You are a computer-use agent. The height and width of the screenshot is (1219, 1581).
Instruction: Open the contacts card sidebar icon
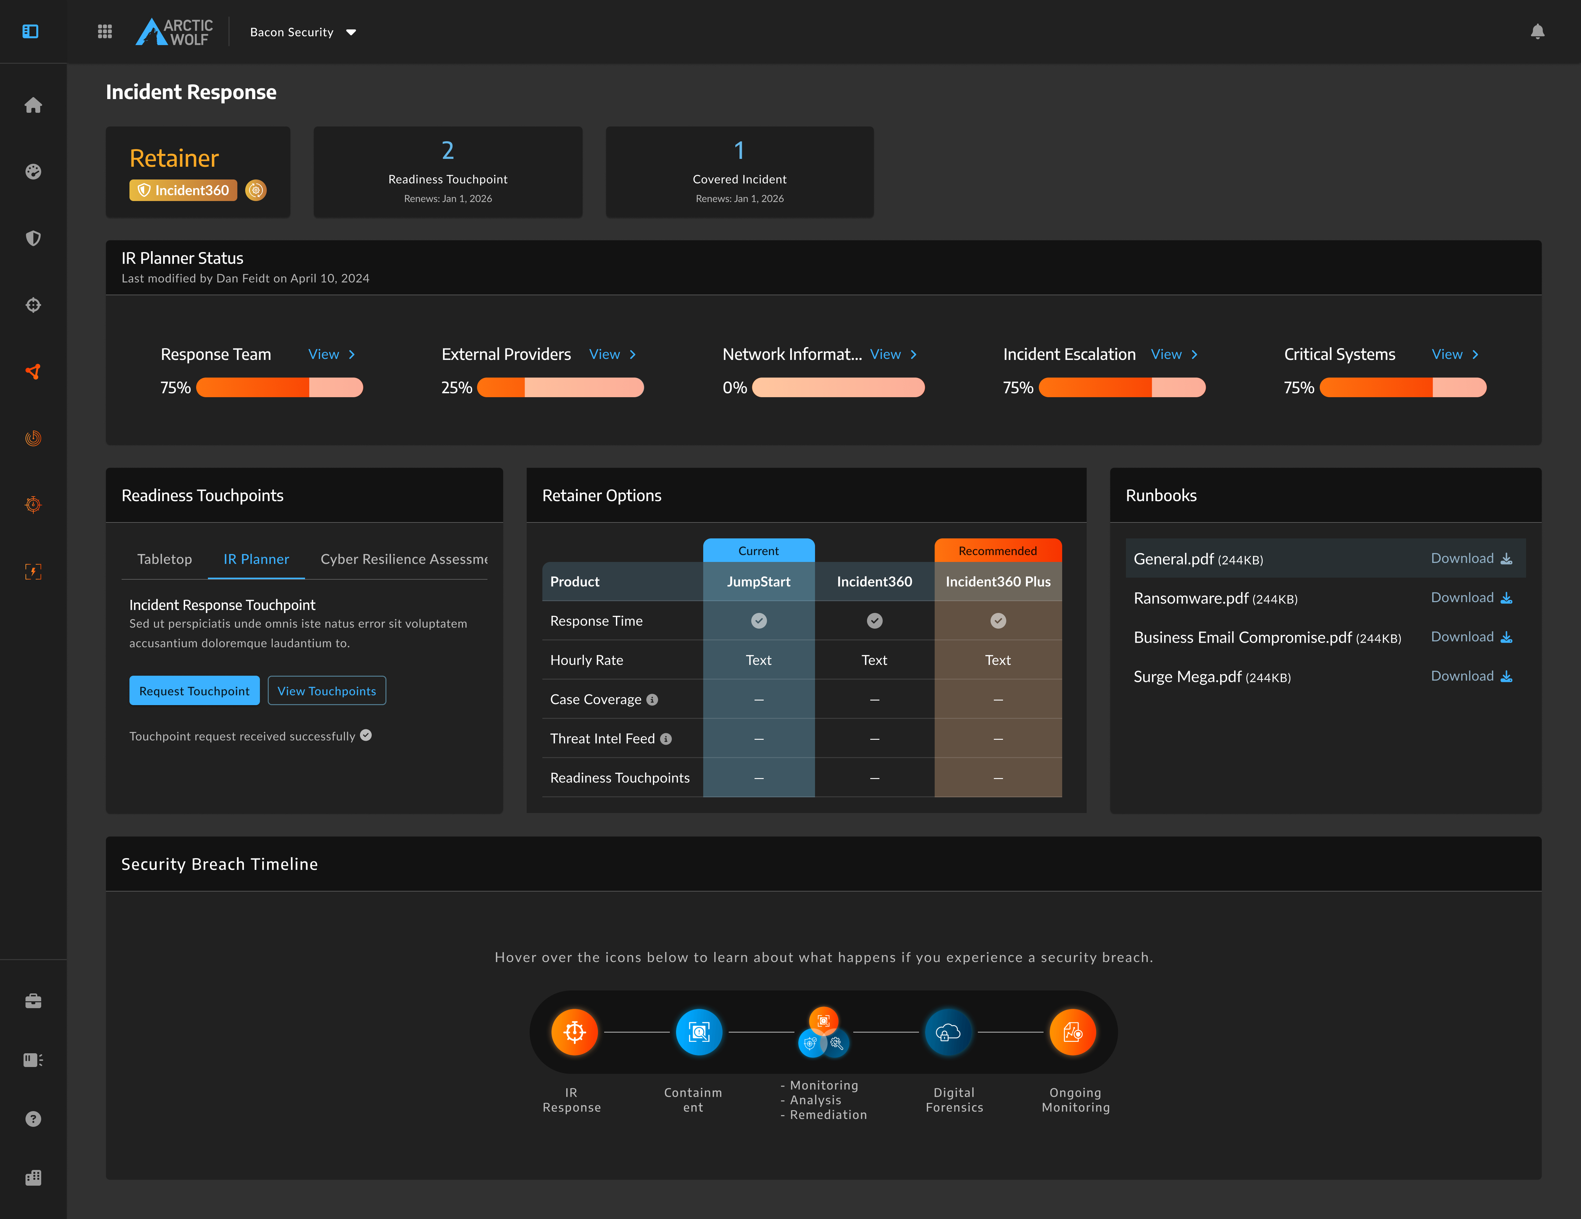(x=33, y=1060)
